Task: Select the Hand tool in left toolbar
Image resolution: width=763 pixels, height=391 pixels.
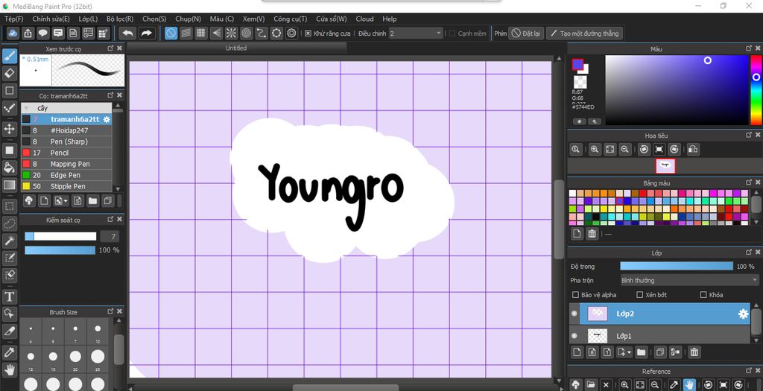Action: [x=9, y=369]
